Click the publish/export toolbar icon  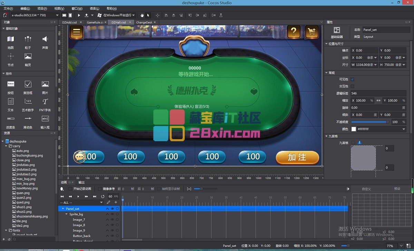[86, 15]
